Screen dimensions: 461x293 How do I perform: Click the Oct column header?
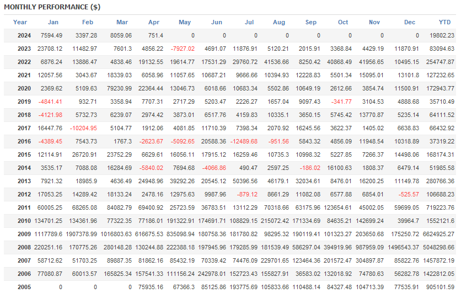[x=343, y=22]
